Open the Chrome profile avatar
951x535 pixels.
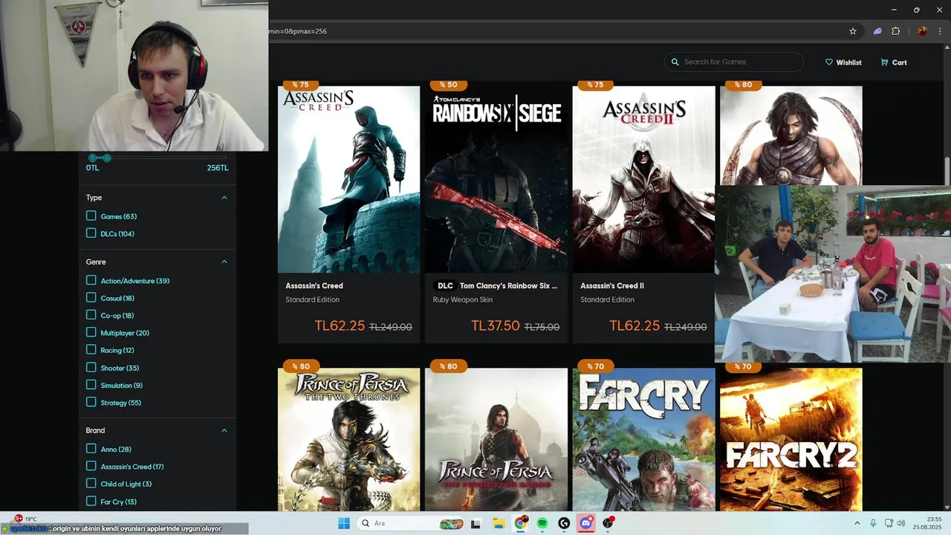pyautogui.click(x=922, y=31)
